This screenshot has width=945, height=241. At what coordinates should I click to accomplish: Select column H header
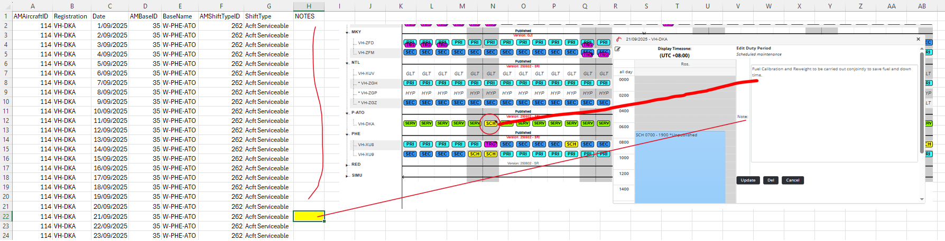[309, 6]
